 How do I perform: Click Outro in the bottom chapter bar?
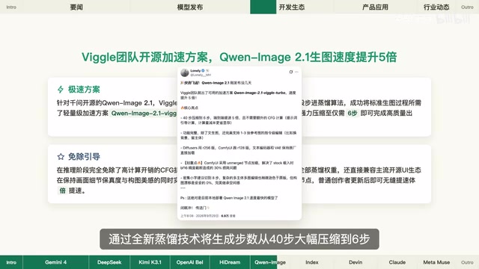coord(467,262)
